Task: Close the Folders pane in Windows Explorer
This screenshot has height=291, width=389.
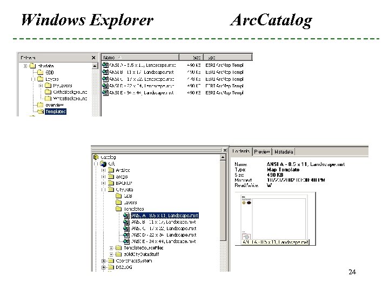Action: tap(93, 58)
